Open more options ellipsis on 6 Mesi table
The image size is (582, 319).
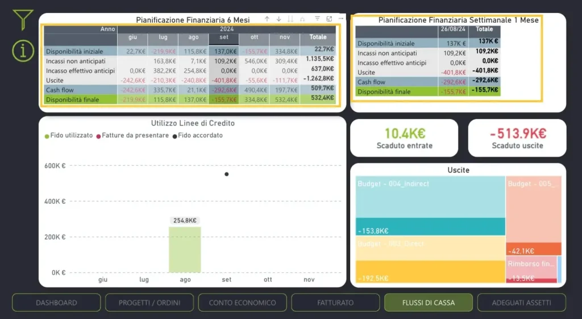coord(341,19)
